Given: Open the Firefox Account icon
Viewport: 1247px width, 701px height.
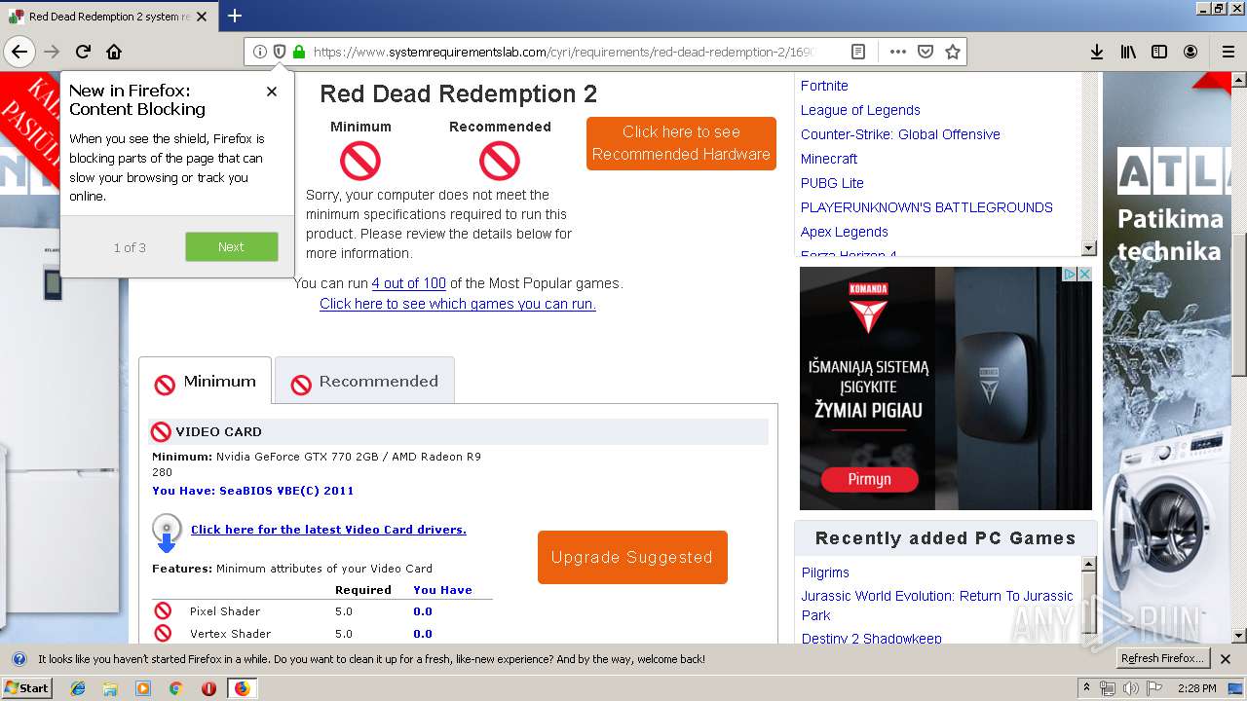Looking at the screenshot, I should click(1190, 52).
